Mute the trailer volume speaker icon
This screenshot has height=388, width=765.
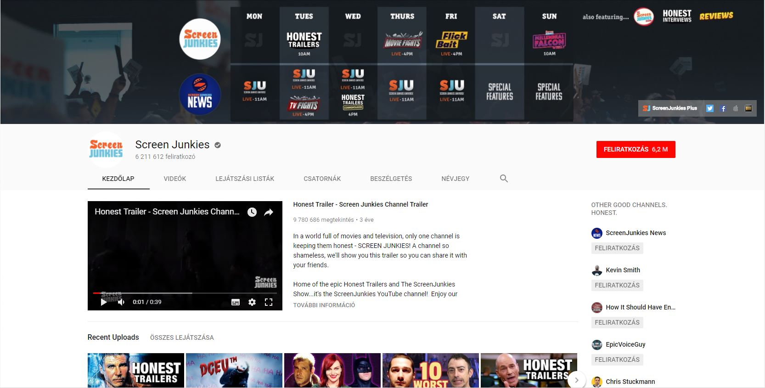click(x=121, y=302)
